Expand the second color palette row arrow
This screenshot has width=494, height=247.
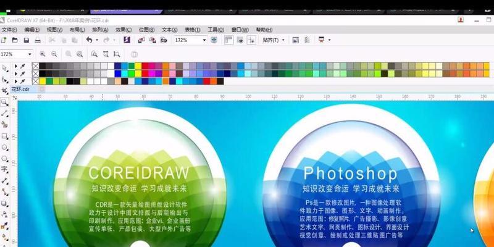16,73
